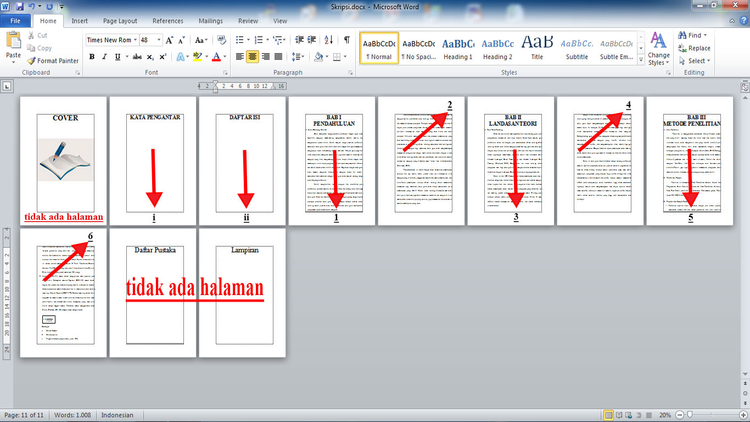The image size is (750, 422).
Task: Expand the Numbering list dropdown
Action: pyautogui.click(x=267, y=40)
